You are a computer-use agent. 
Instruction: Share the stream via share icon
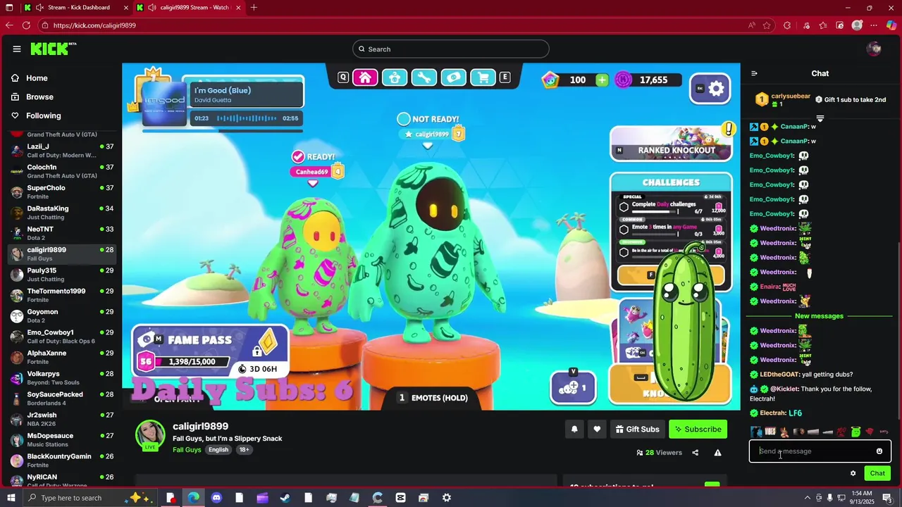(696, 453)
